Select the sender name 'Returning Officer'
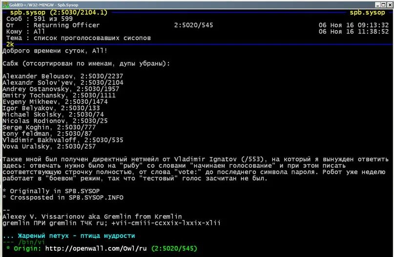This screenshot has width=394, height=257. coord(66,25)
